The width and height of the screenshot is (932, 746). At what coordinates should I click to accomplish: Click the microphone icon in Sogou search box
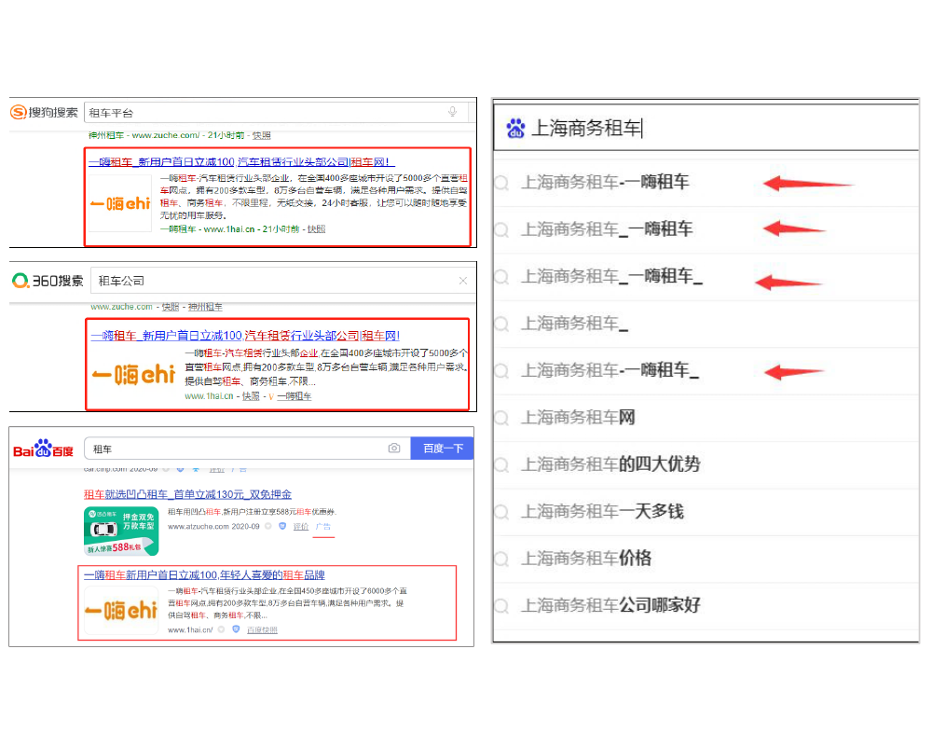(452, 112)
